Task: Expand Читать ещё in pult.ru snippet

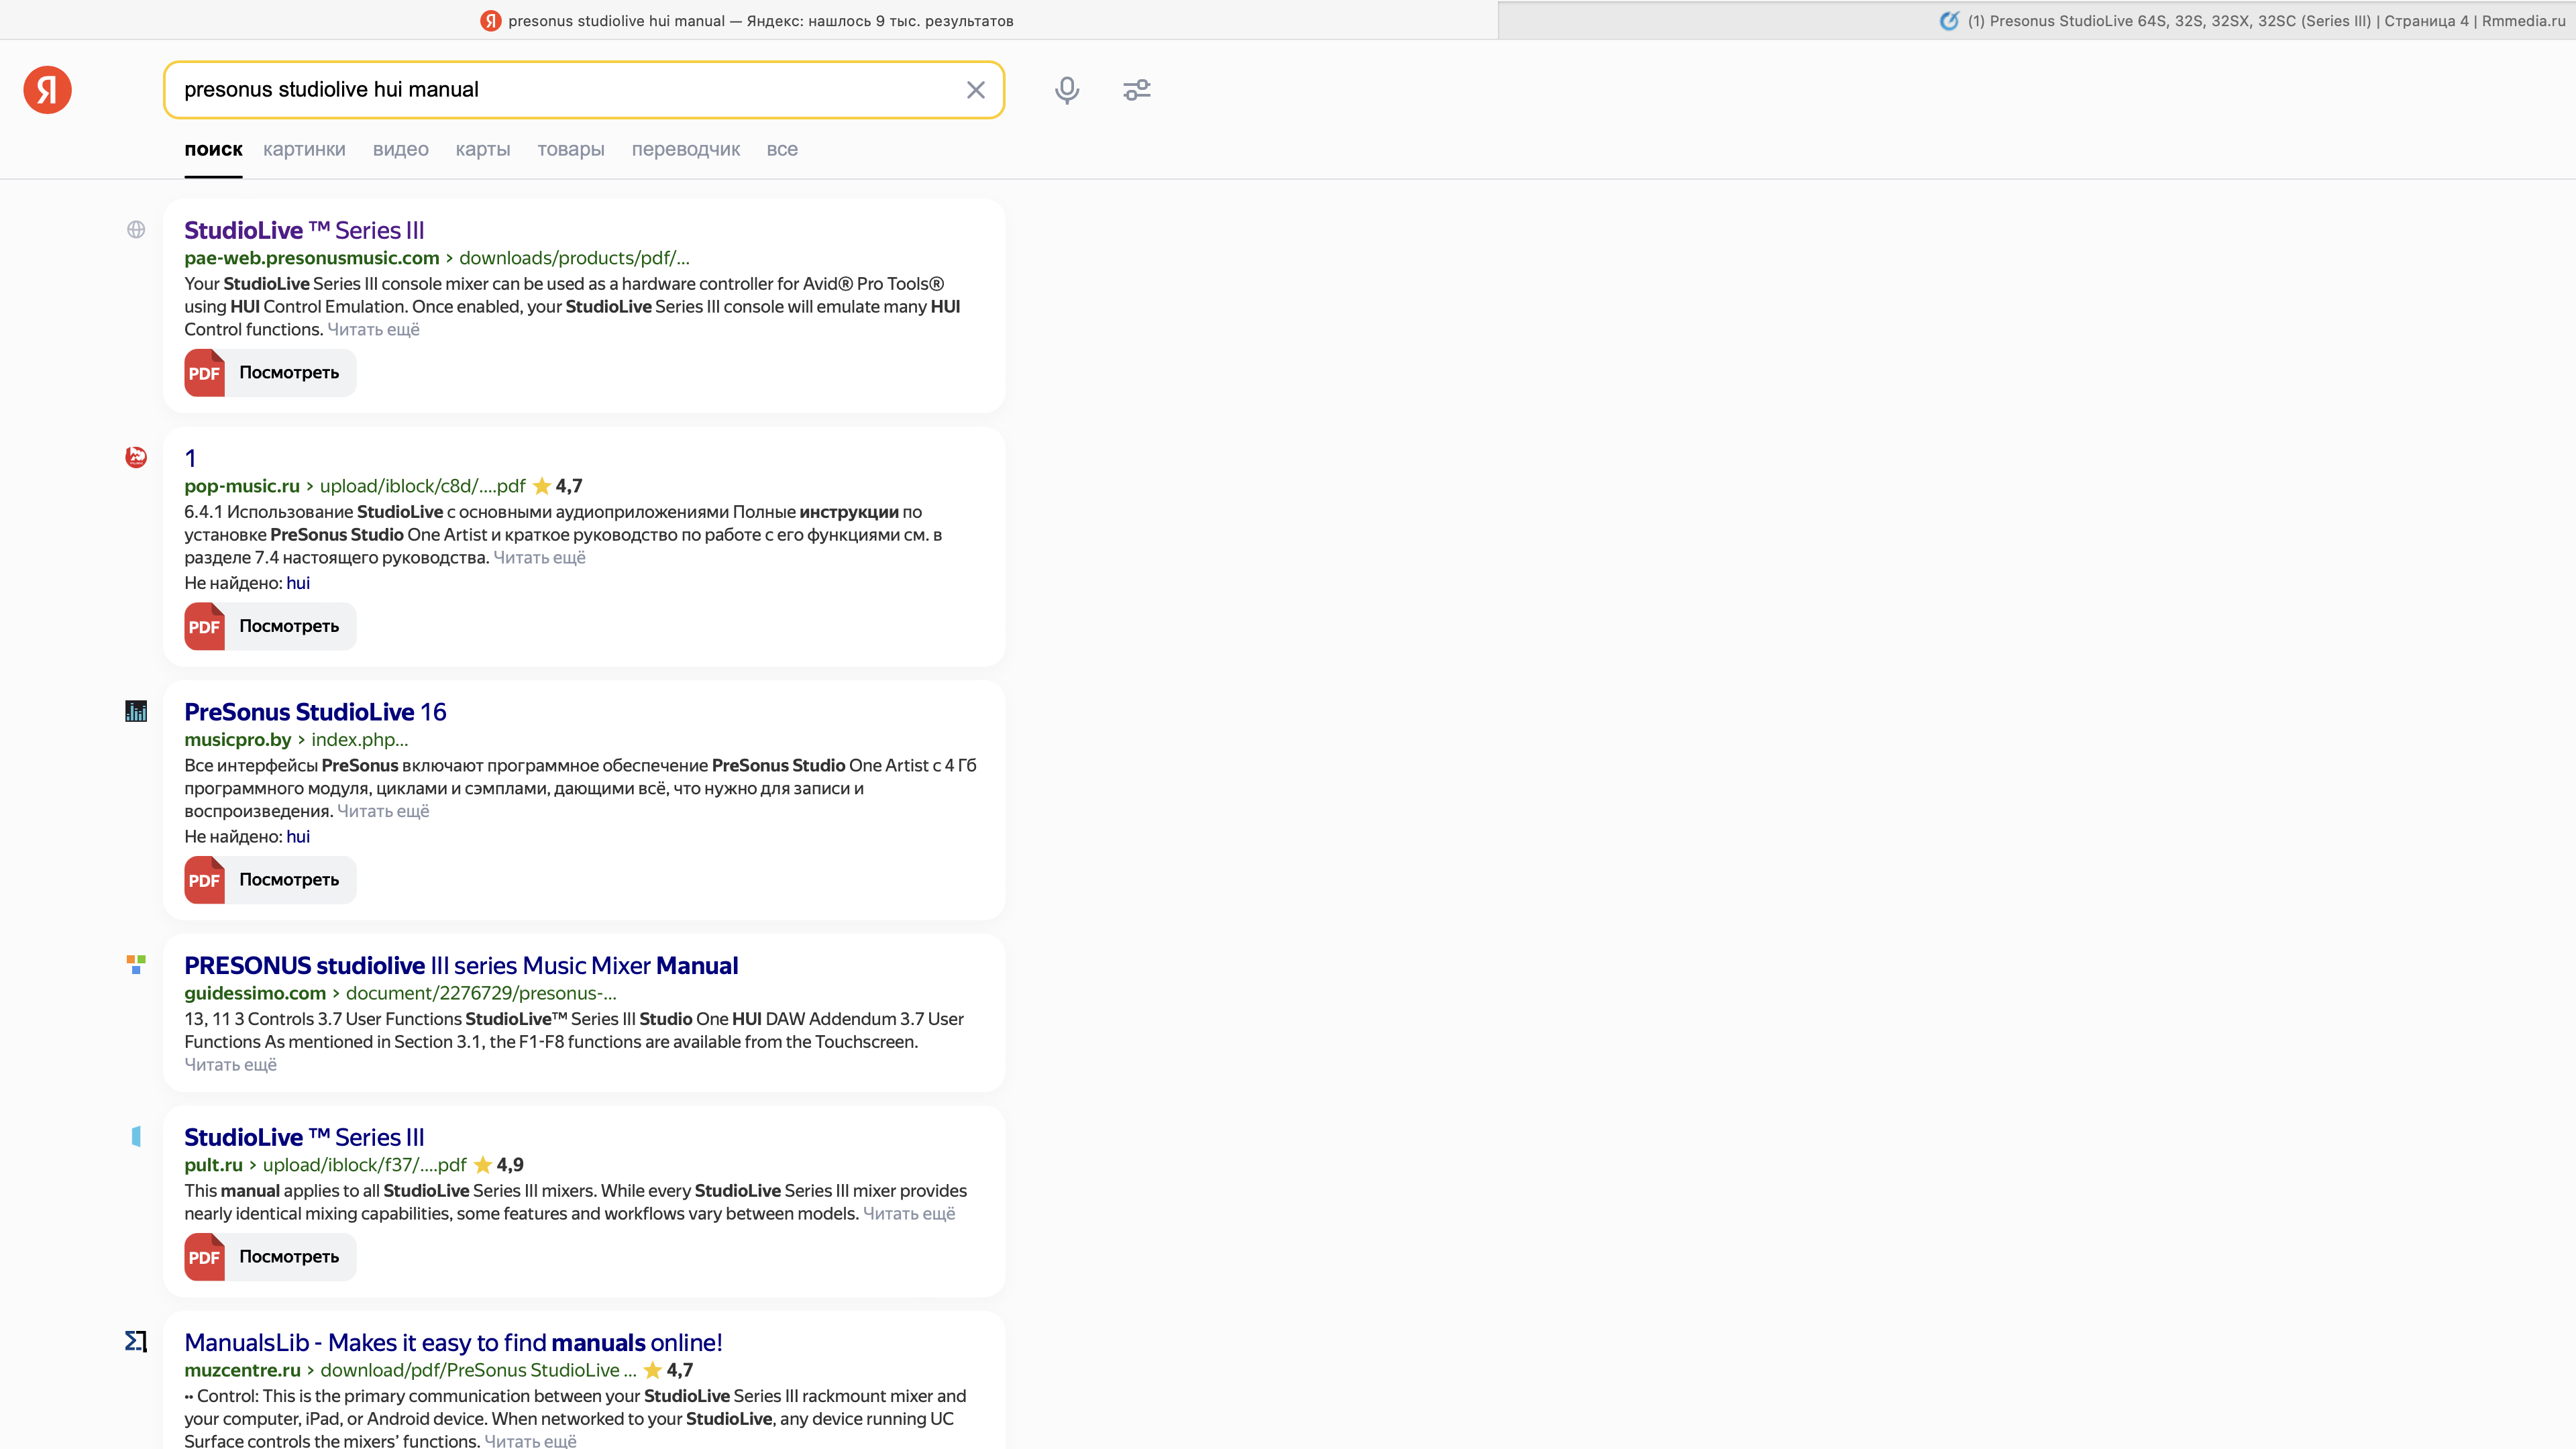Action: [x=909, y=1214]
